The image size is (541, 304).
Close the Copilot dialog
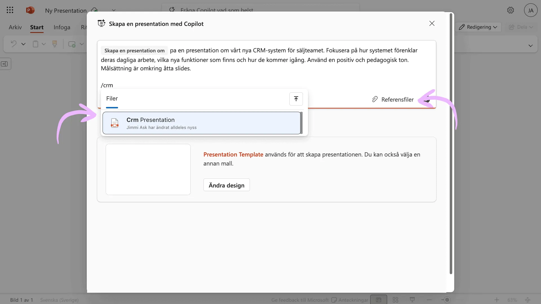432,23
